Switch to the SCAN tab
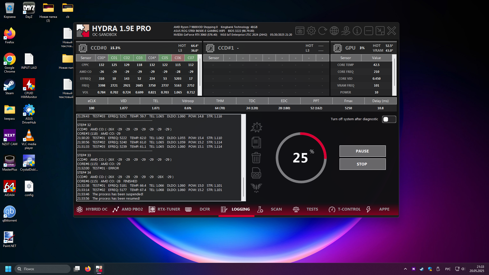Viewport: 489px width, 275px height. 269,209
